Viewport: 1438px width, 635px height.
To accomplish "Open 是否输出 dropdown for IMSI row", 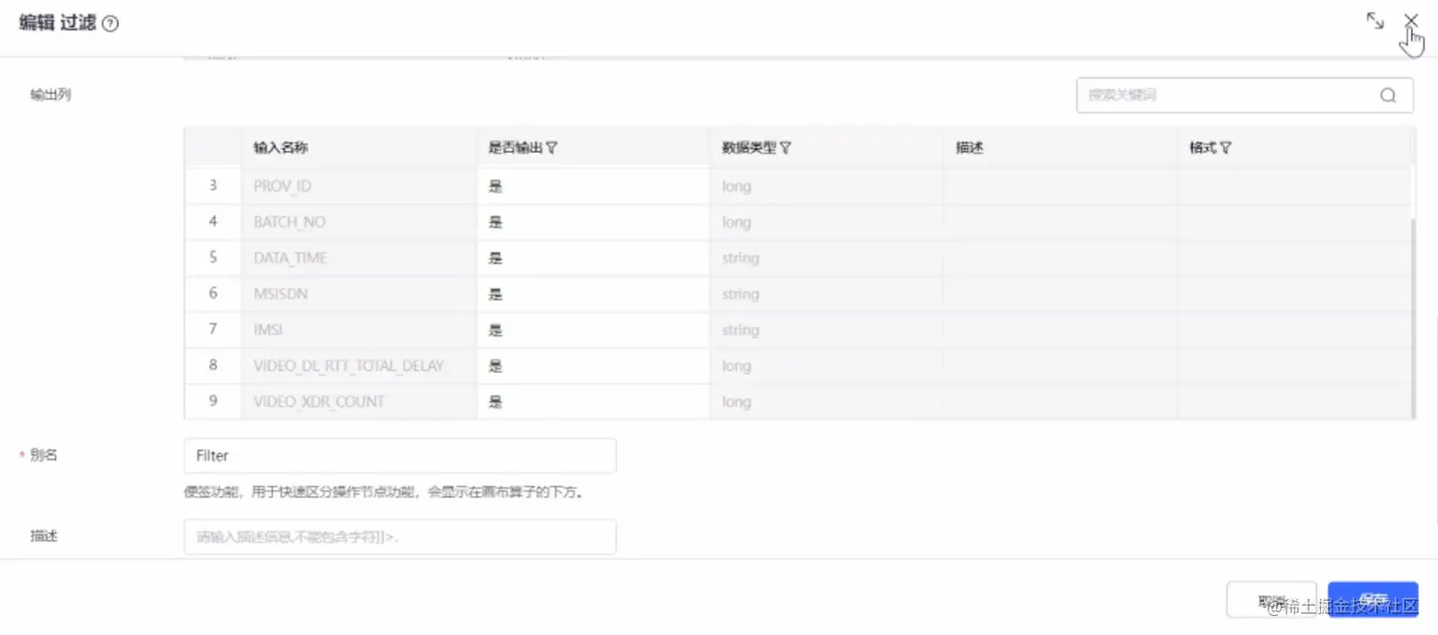I will pos(593,331).
